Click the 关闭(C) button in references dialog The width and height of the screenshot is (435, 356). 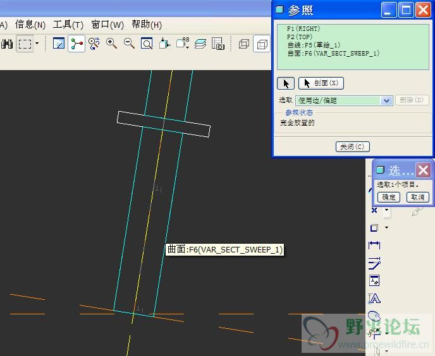coord(352,146)
